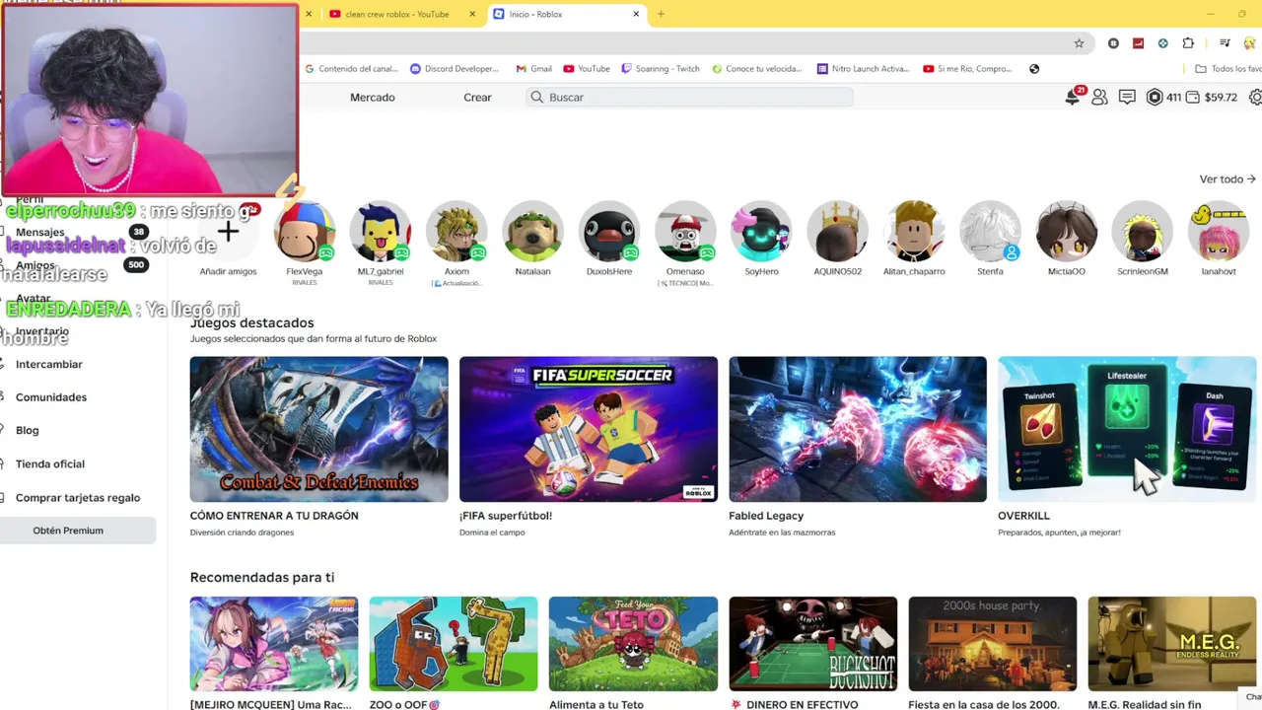Screen dimensions: 1262x710
Task: Open Roblox notifications bell
Action: tap(1073, 97)
